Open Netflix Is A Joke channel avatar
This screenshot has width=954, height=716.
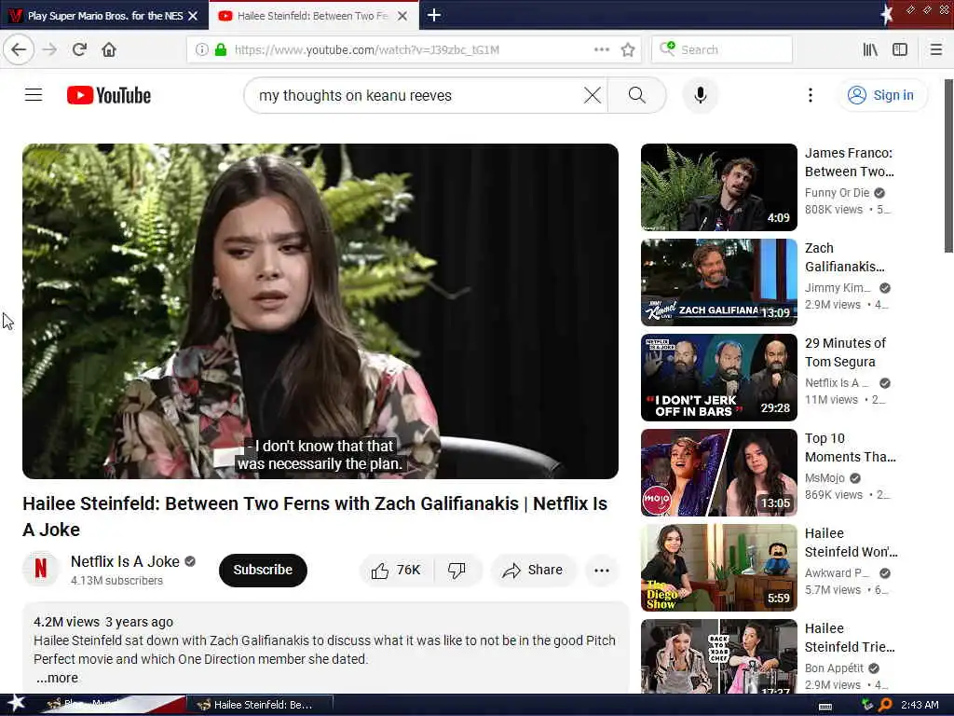[41, 569]
